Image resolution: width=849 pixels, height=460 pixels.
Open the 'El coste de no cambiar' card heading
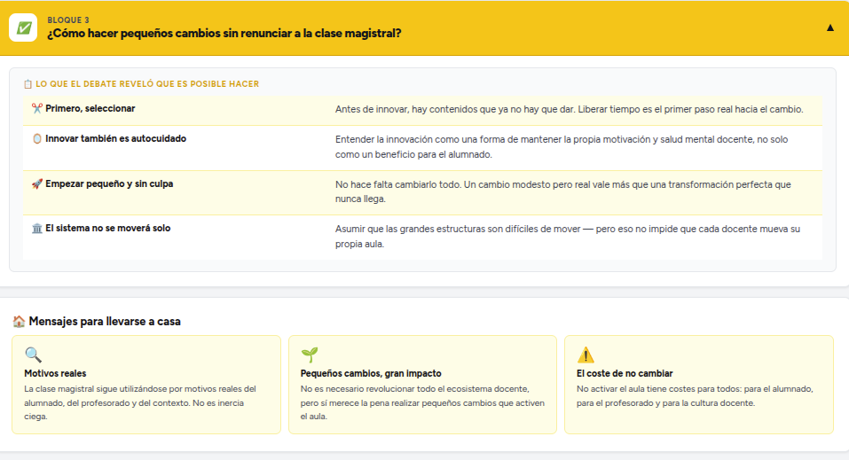pyautogui.click(x=625, y=374)
